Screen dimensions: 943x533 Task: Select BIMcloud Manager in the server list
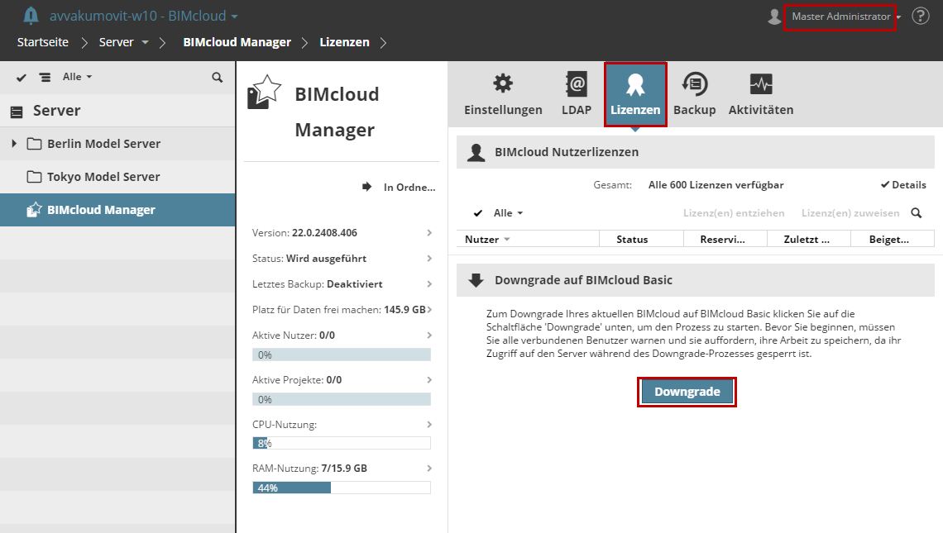coord(117,210)
